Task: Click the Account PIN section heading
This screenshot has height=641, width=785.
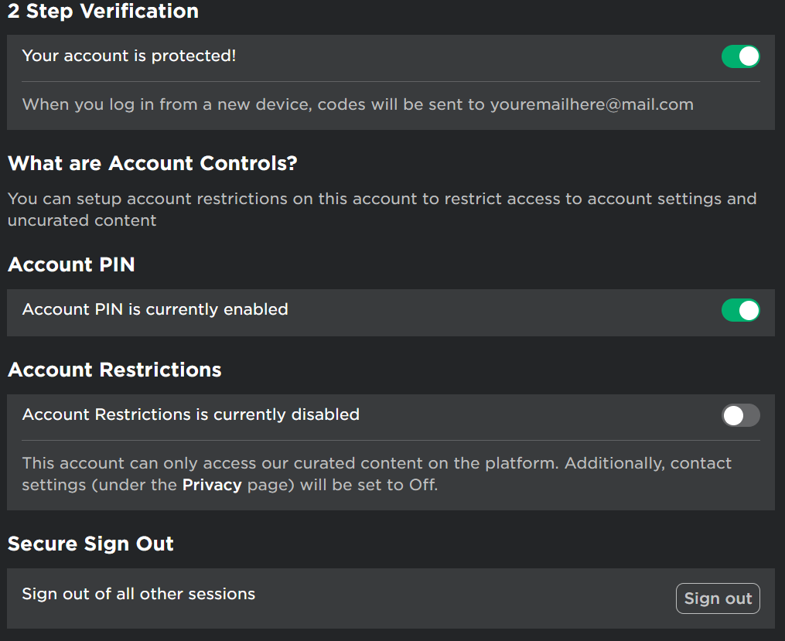Action: point(71,264)
